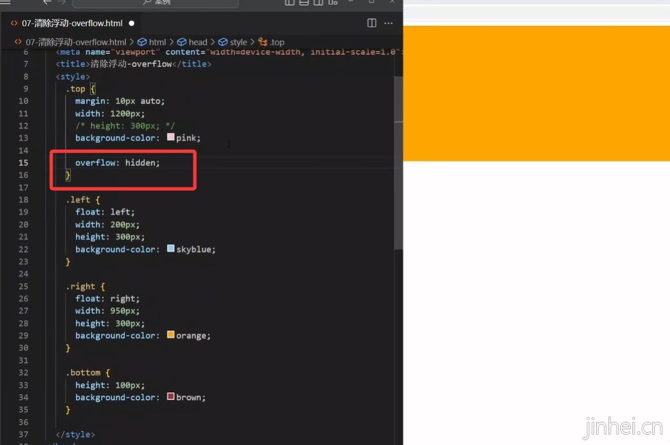Open the hamburger application menu
670x445 pixels.
5,1
